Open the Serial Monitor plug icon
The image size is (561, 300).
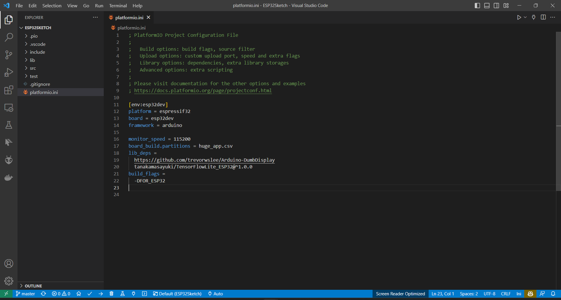[133, 294]
